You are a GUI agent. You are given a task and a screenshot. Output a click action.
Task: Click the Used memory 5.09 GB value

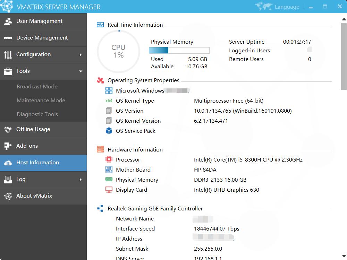197,59
